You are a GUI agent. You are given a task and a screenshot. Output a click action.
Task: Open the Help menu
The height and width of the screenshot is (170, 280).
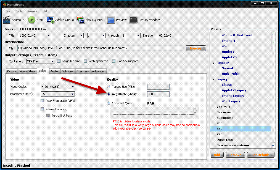point(45,11)
